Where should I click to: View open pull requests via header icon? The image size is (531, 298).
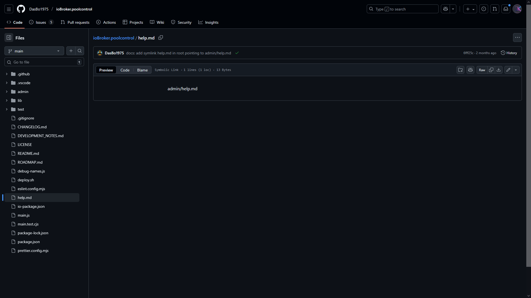[x=495, y=9]
